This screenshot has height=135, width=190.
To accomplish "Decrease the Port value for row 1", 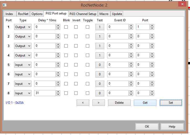I will [152, 28].
